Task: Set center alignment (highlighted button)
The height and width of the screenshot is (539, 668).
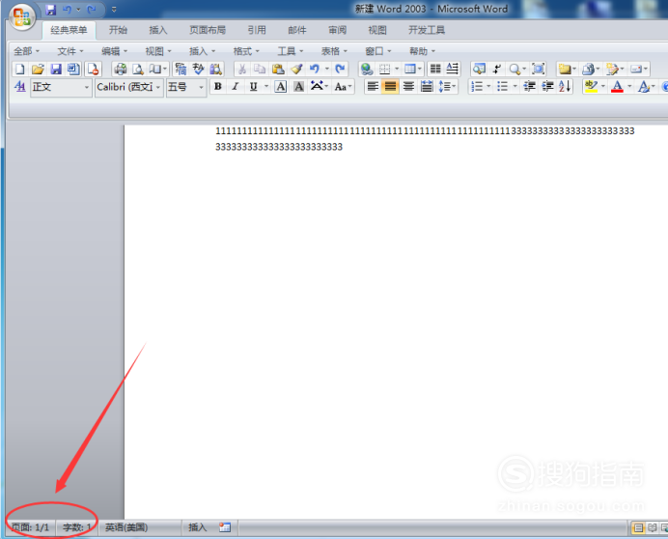Action: tap(390, 87)
